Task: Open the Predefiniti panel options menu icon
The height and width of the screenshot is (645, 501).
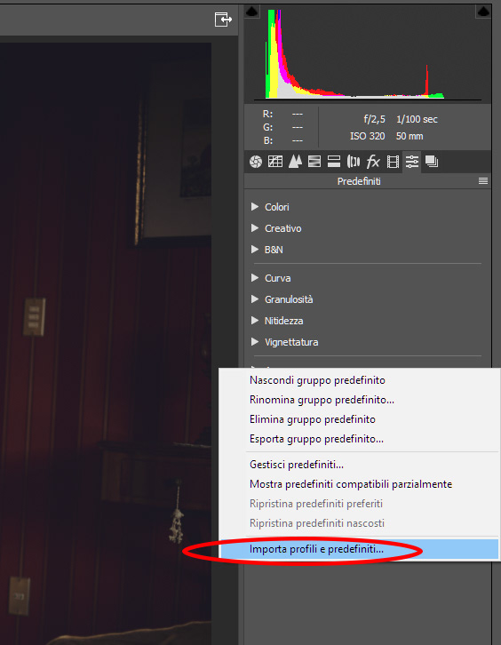Action: (483, 181)
